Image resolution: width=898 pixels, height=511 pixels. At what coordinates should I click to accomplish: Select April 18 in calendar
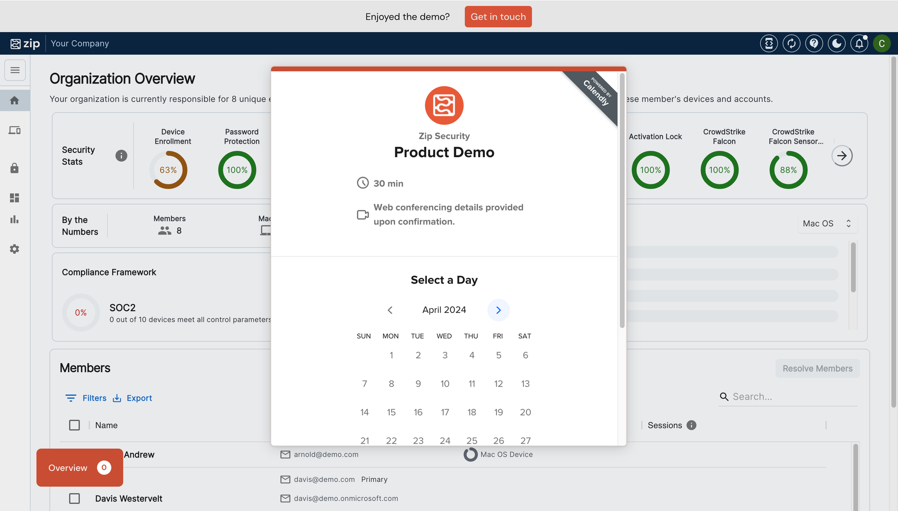[x=472, y=412]
